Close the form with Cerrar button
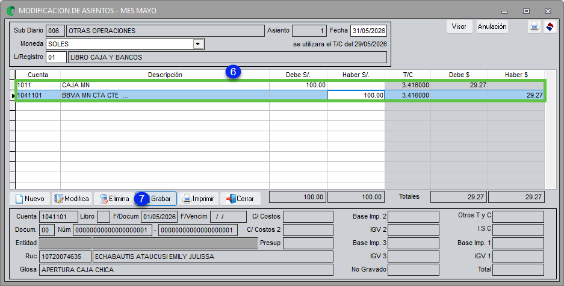The width and height of the screenshot is (564, 286). 240,199
